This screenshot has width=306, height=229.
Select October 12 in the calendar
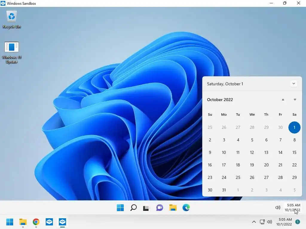[252, 152]
